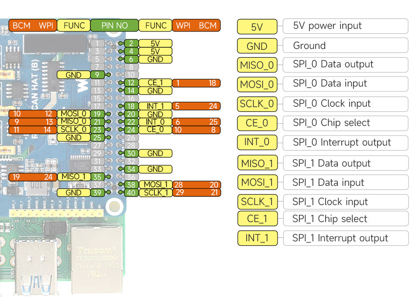Screen dimensions: 419x299
Task: Select the MISO_0 legend label
Action: [x=257, y=65]
